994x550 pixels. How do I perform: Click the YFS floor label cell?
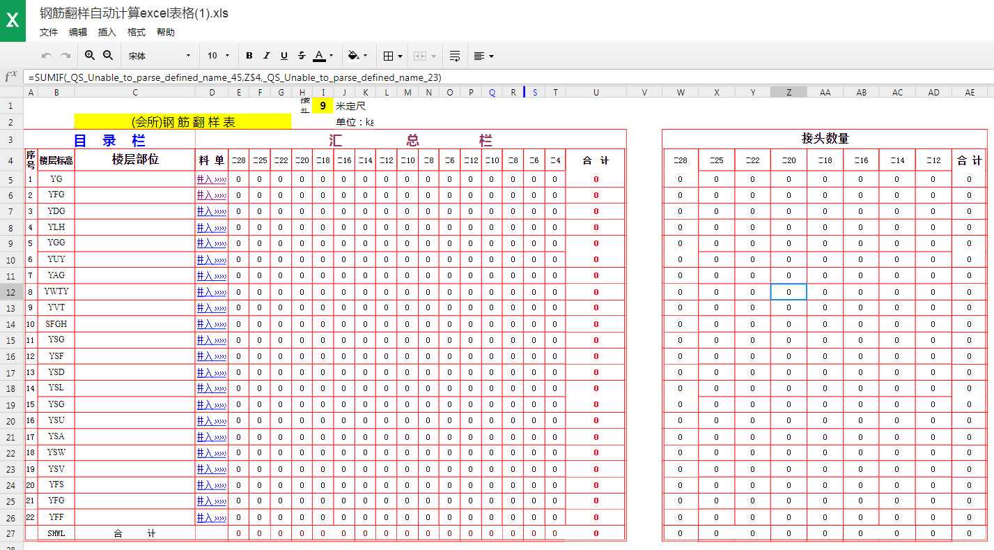[56, 484]
